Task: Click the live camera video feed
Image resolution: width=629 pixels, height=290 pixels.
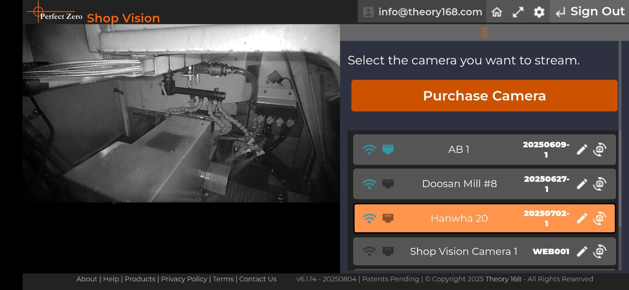Action: tap(181, 114)
